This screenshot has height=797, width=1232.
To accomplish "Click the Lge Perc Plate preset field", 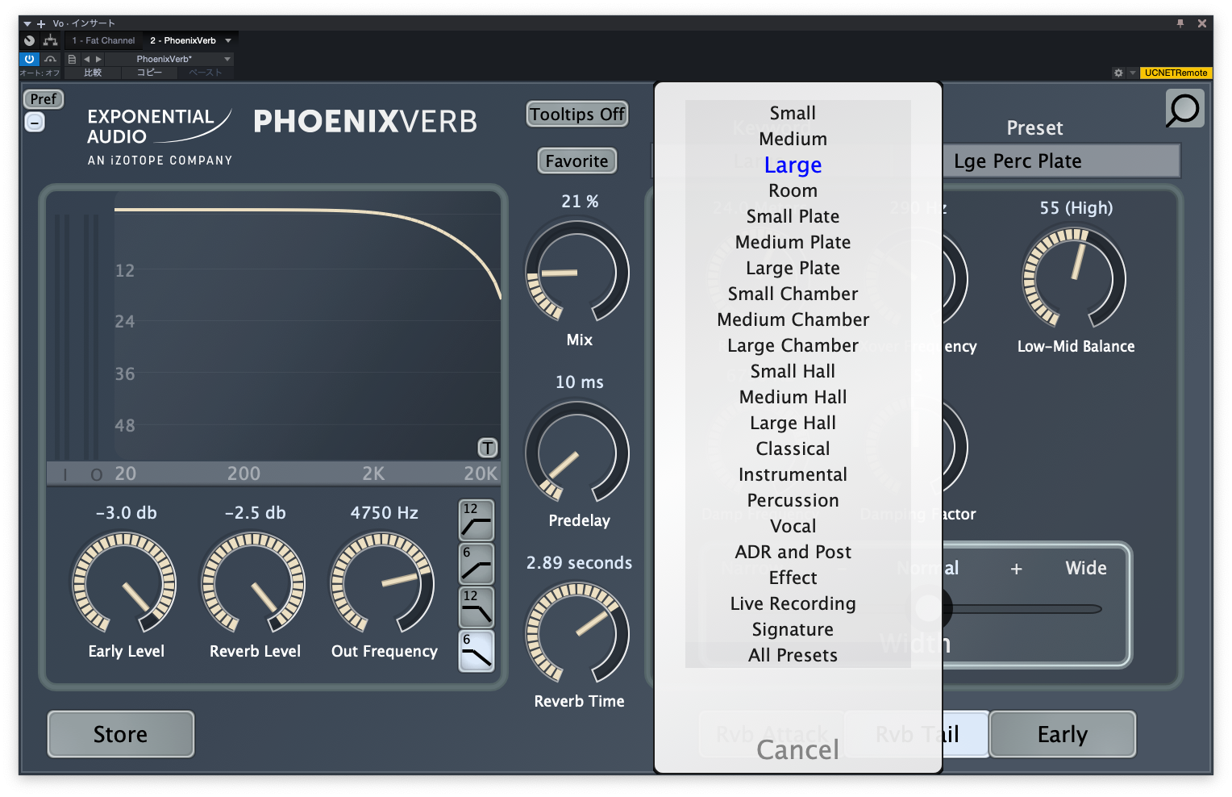I will click(x=1061, y=161).
